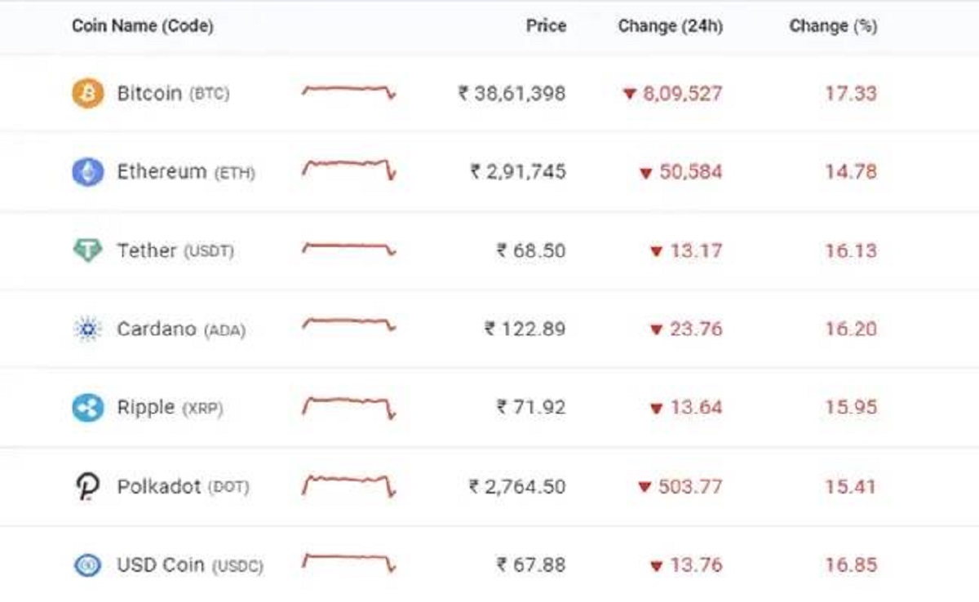Click the Bitcoin orange logo icon

click(87, 93)
